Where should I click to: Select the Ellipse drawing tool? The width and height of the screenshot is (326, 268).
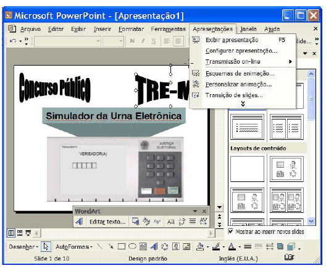tap(132, 246)
